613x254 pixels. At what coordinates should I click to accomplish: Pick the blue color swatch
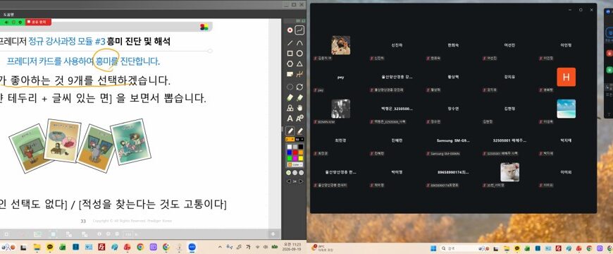[x=290, y=152]
